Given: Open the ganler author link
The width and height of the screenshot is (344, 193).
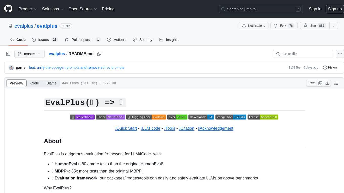Looking at the screenshot, I should [21, 68].
